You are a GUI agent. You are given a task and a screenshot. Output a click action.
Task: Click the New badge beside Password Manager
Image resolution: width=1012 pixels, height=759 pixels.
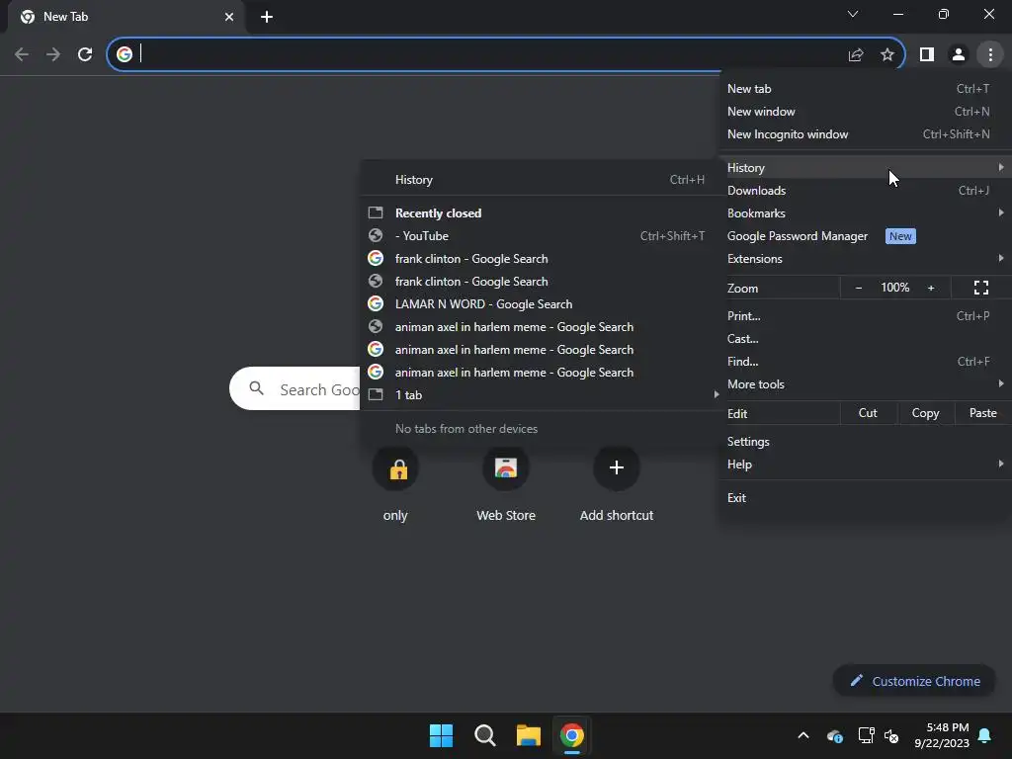(900, 236)
